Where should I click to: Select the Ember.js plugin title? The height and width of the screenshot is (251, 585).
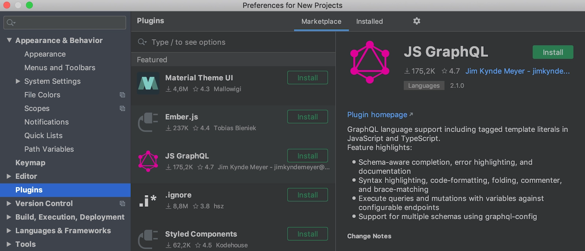coord(182,117)
